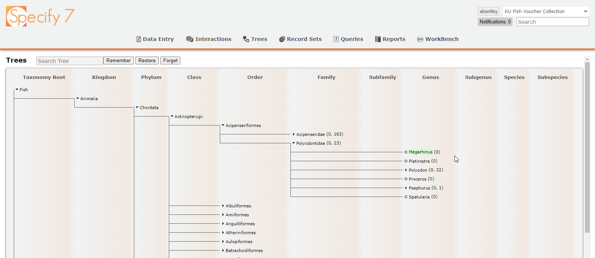Expand the Anguilliformes node arrow
Viewport: 595px width, 258px height.
coord(223,224)
